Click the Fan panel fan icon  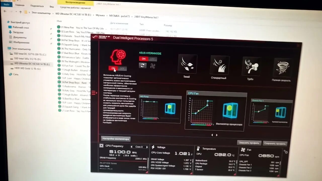(x=243, y=150)
